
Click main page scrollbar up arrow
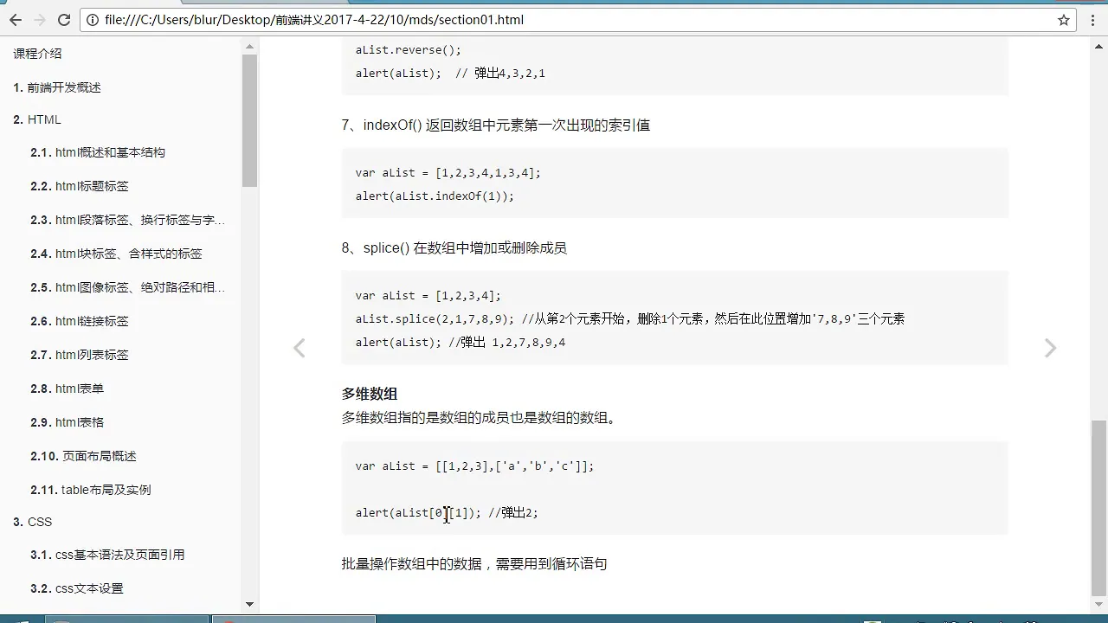point(1098,47)
